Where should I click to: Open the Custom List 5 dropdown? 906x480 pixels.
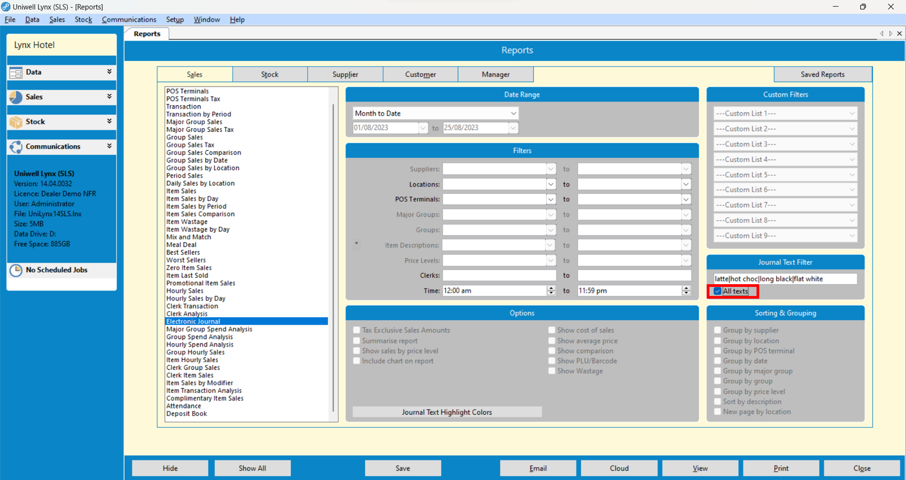(x=852, y=175)
